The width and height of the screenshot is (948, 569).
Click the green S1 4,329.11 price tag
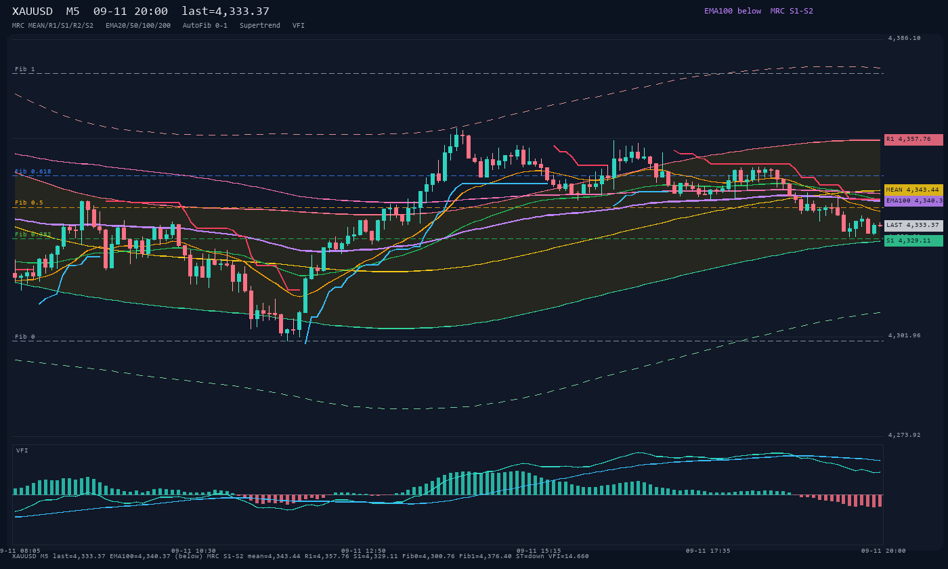click(x=913, y=240)
